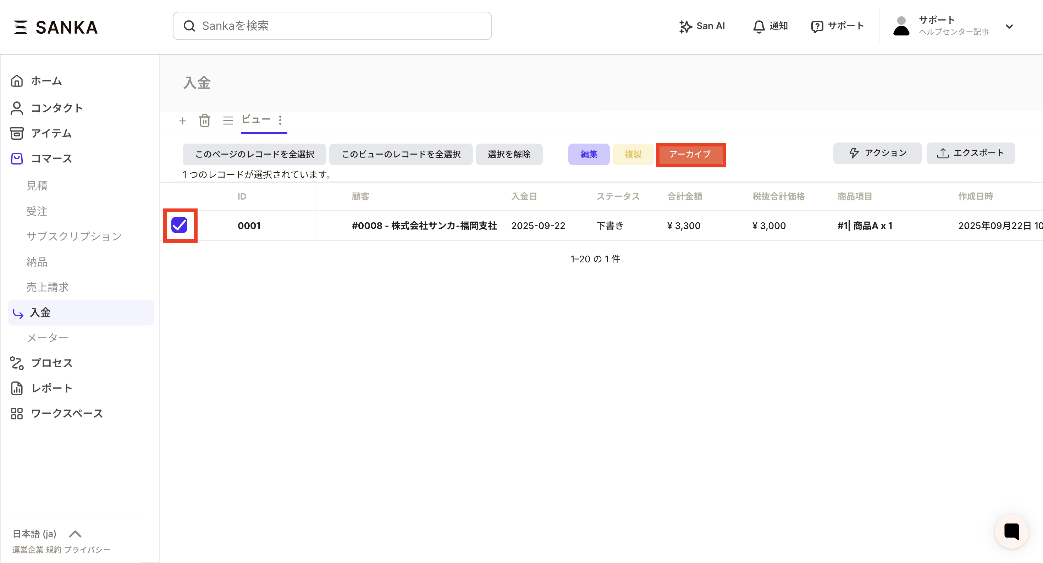Open 売上請求 in the sidebar menu
The height and width of the screenshot is (563, 1043).
click(48, 287)
